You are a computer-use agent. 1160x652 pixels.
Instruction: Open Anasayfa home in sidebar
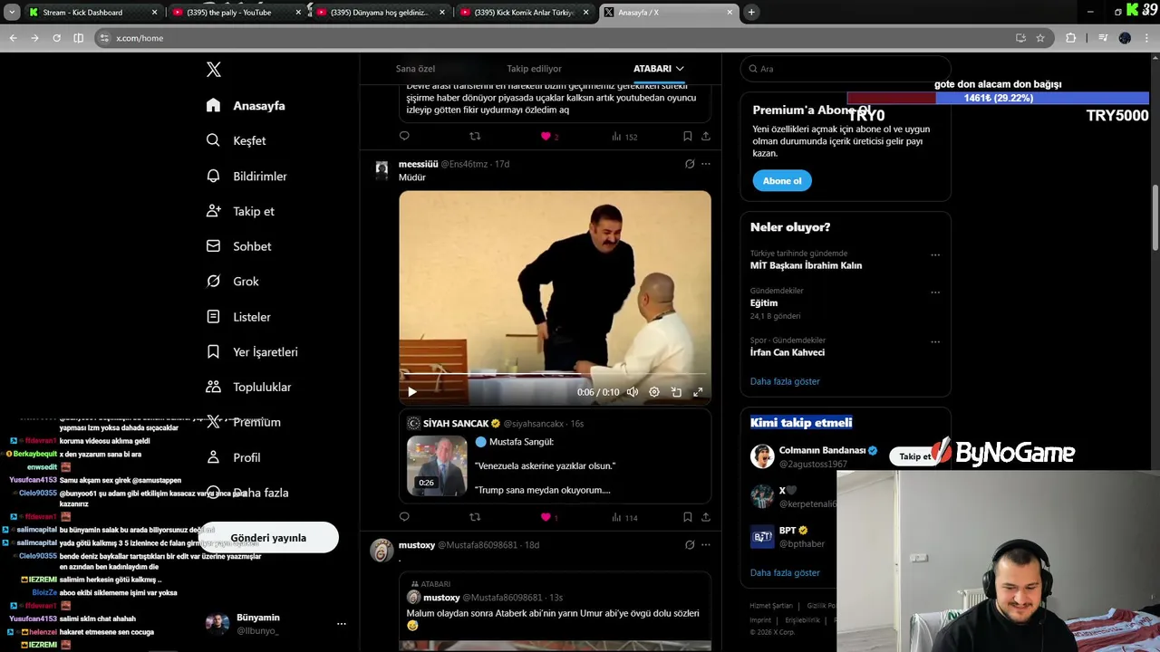(246, 105)
